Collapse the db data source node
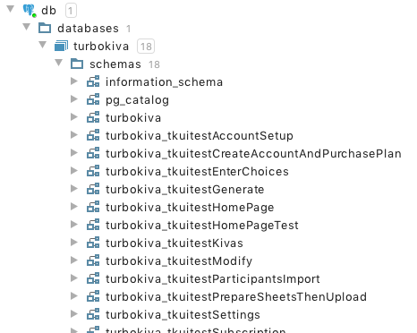The image size is (417, 333). pos(11,9)
